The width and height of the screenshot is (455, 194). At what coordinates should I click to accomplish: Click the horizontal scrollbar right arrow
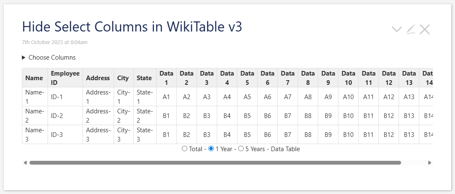430,163
